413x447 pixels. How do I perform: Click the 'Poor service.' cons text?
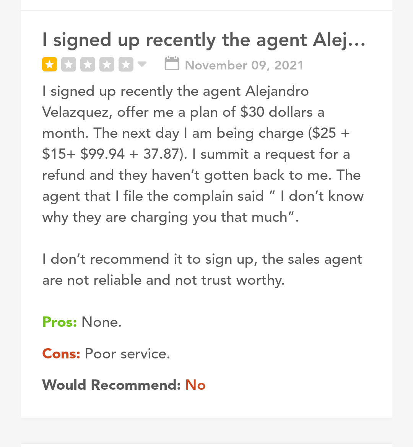pos(127,354)
